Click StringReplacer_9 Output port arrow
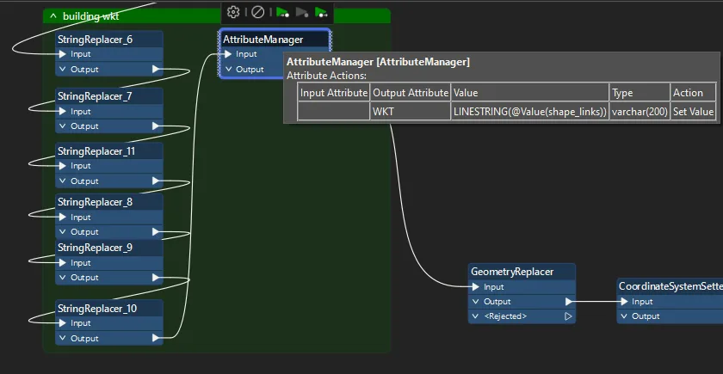Image resolution: width=723 pixels, height=374 pixels. coord(156,278)
